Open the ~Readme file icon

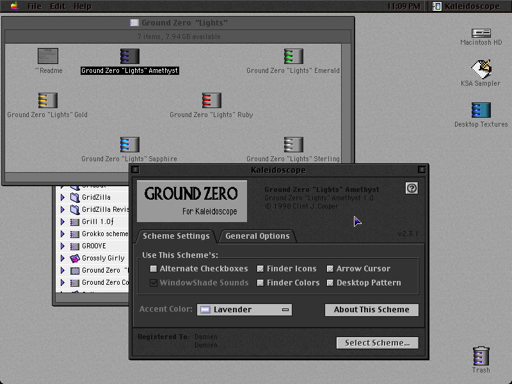[48, 56]
